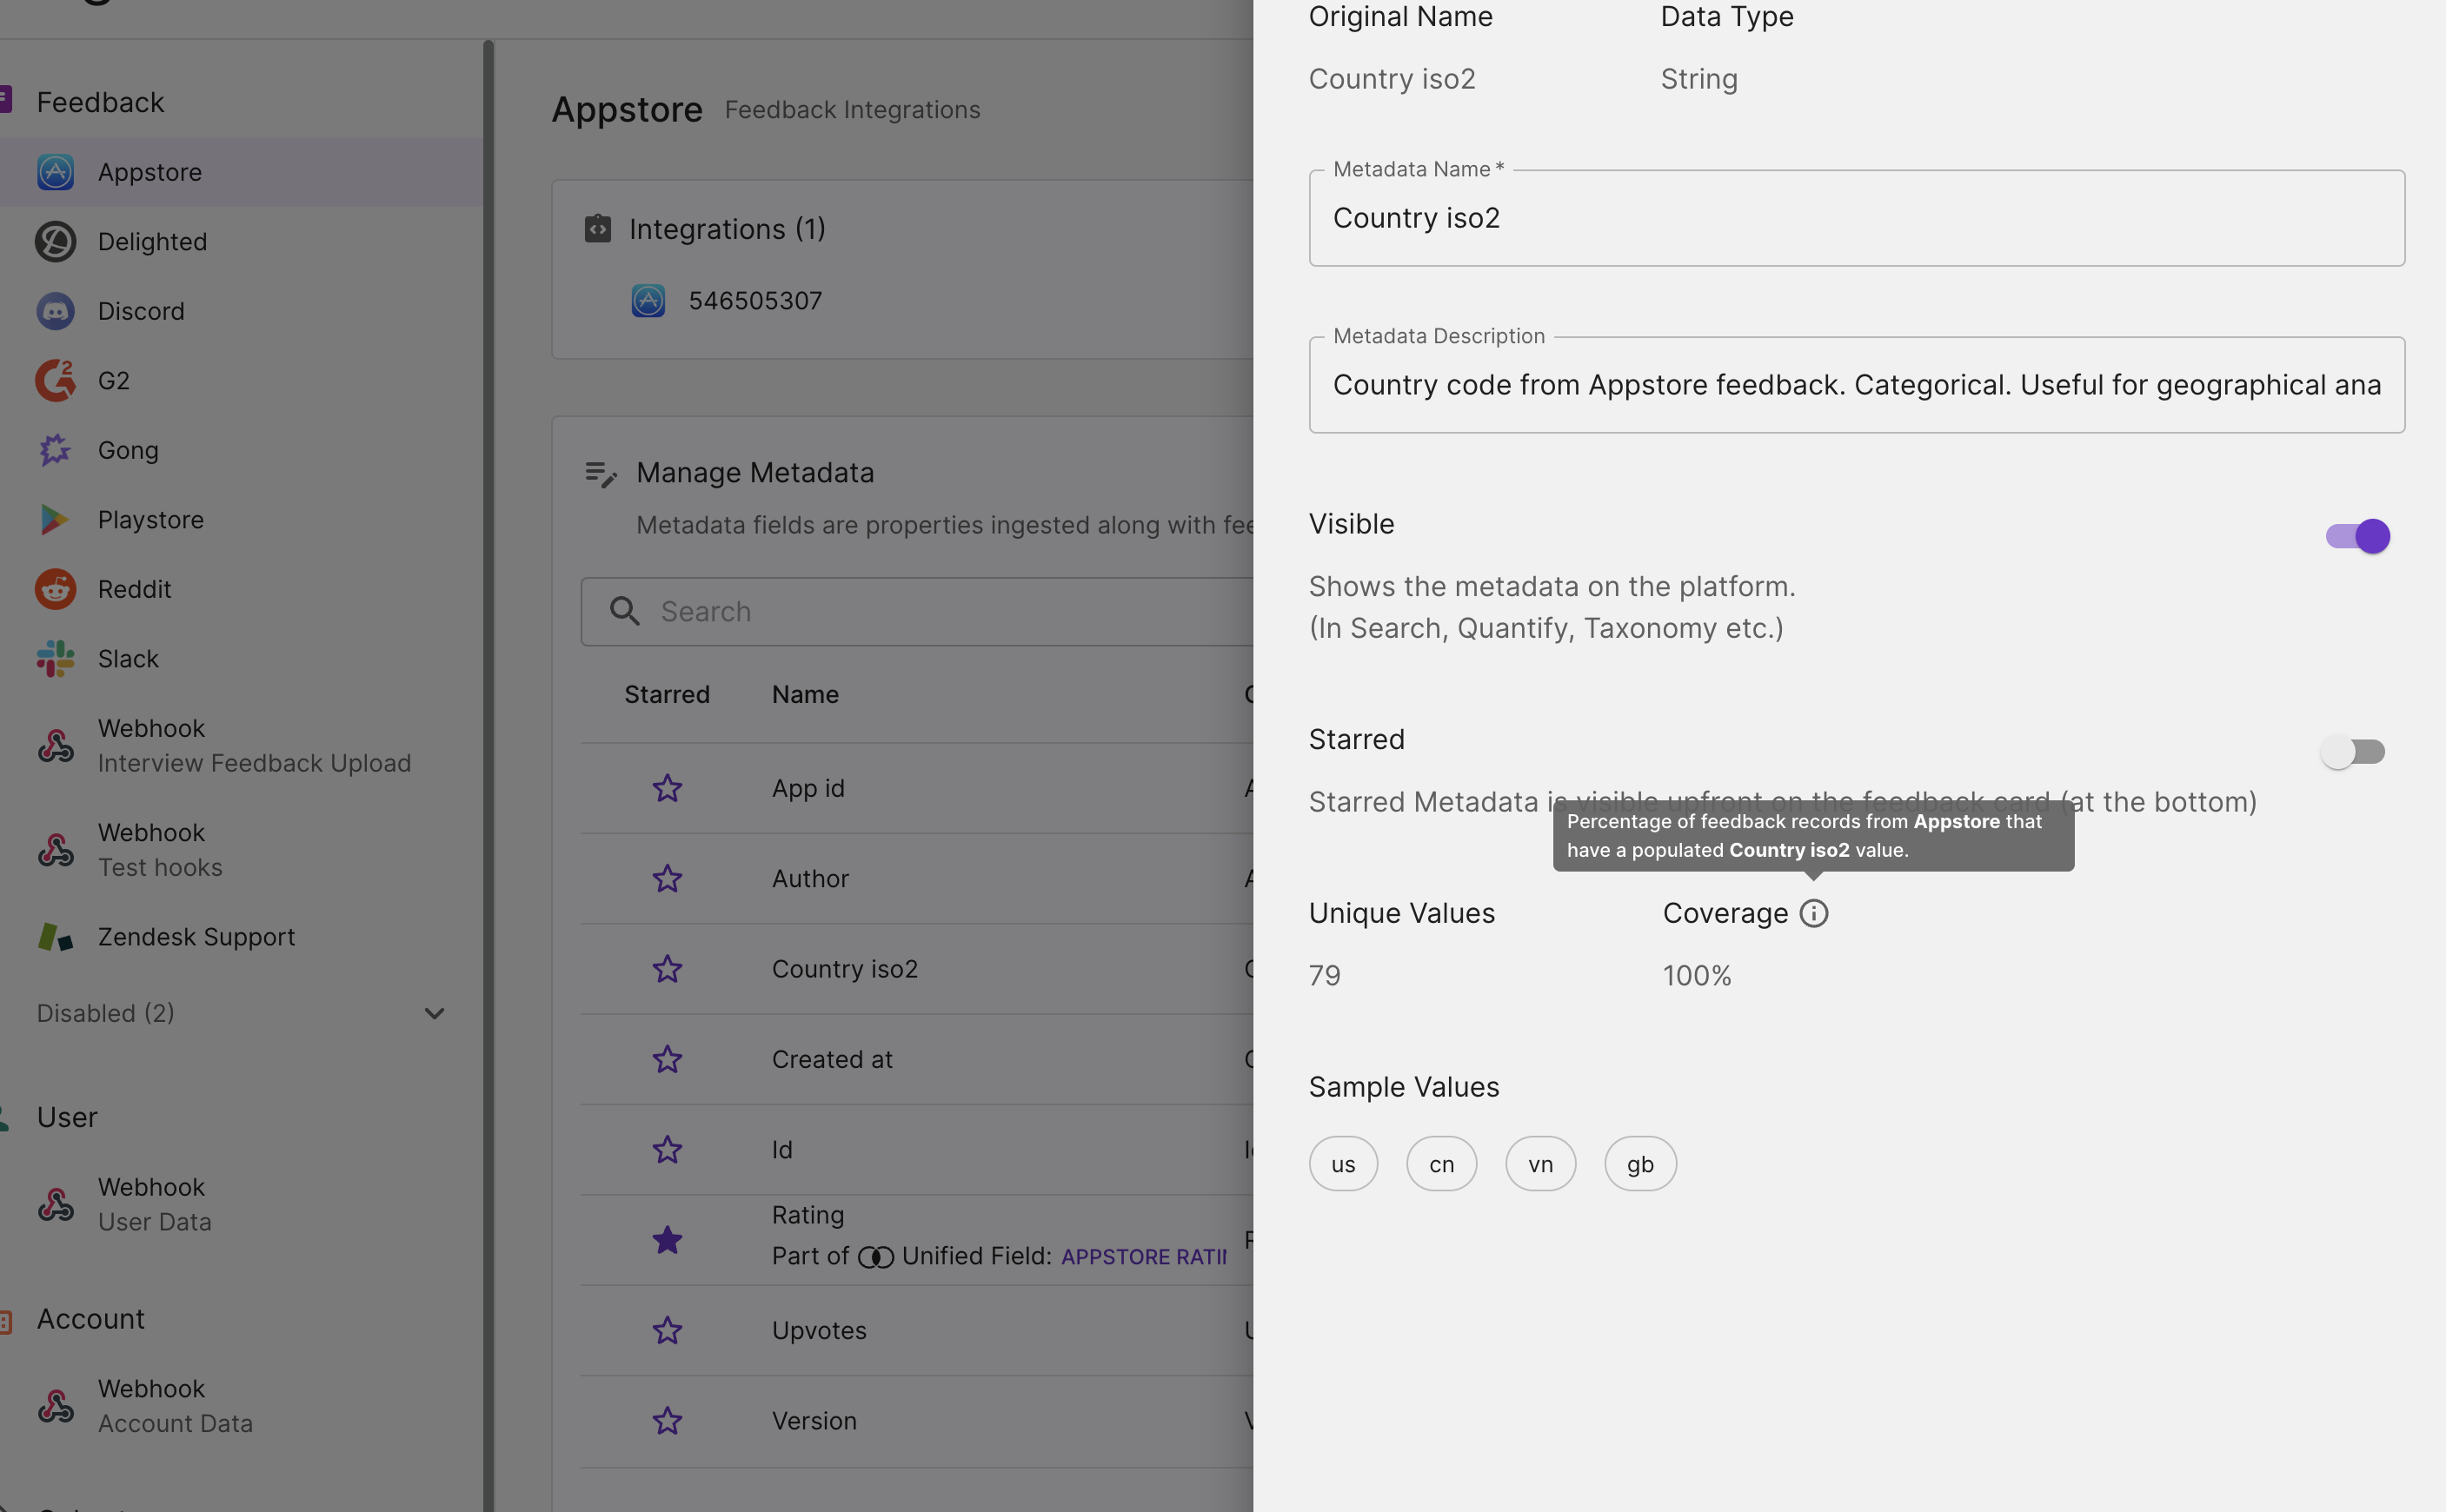2446x1512 pixels.
Task: Open the Webhook Interview Feedback Upload item
Action: 253,746
